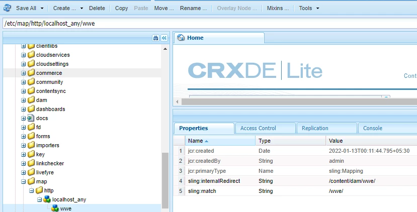Click the dashboards folder icon
The width and height of the screenshot is (417, 212).
coord(31,109)
